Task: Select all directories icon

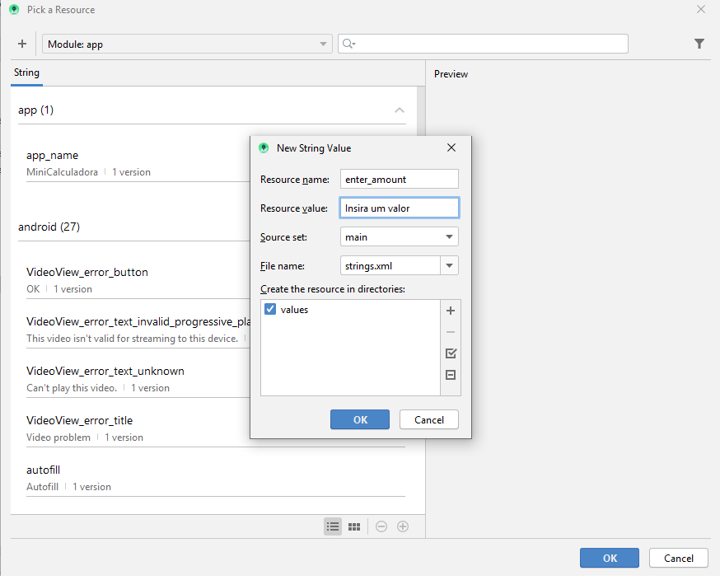Action: point(451,353)
